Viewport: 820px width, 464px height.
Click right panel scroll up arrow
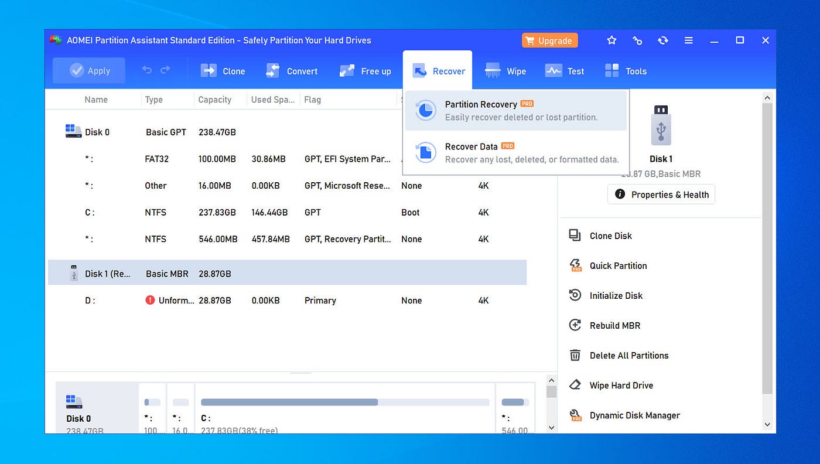(767, 97)
